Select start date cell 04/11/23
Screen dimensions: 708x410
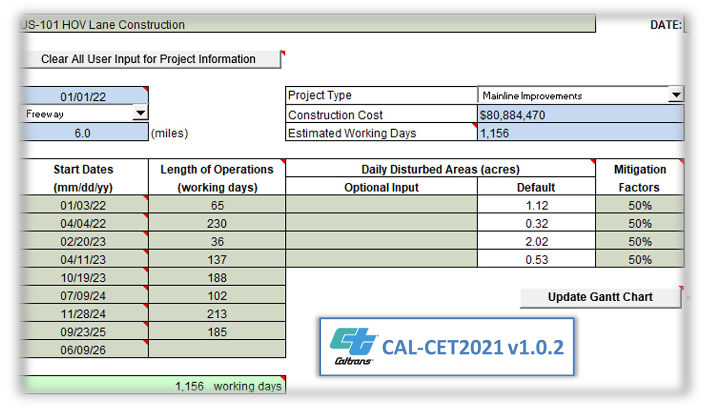pos(83,259)
